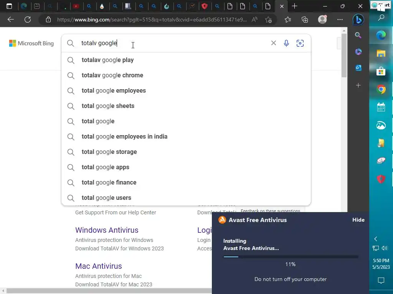
Task: Select suggestion total google apps
Action: (x=186, y=167)
